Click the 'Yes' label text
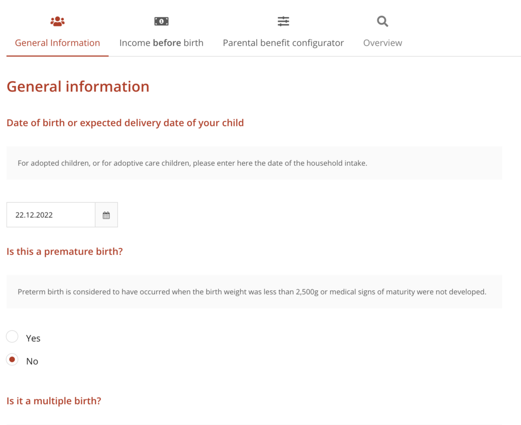This screenshot has height=425, width=521. coord(33,339)
